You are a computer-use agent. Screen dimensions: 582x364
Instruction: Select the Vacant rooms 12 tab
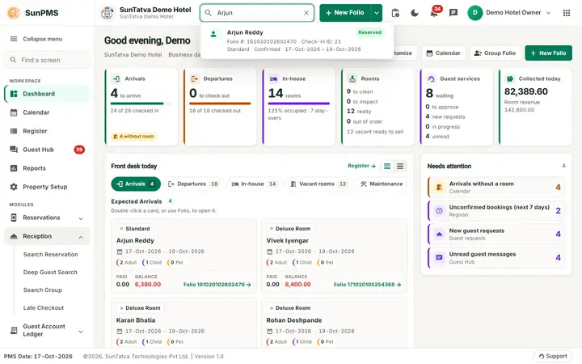318,184
